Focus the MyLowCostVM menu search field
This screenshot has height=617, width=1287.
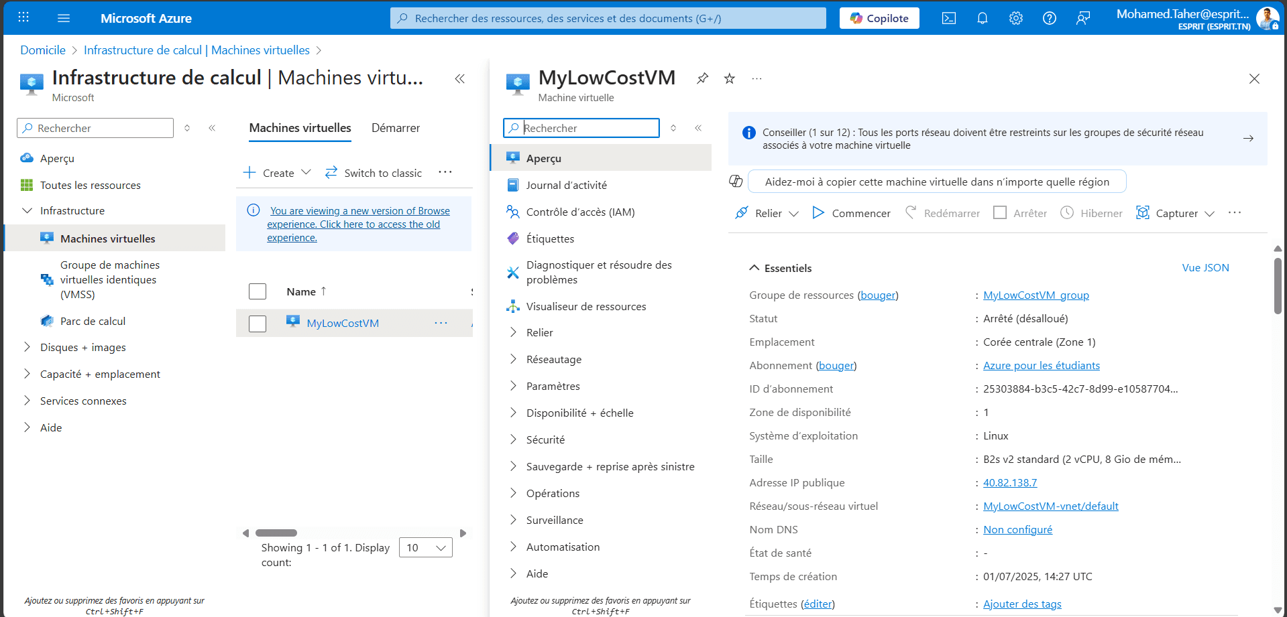click(x=581, y=128)
